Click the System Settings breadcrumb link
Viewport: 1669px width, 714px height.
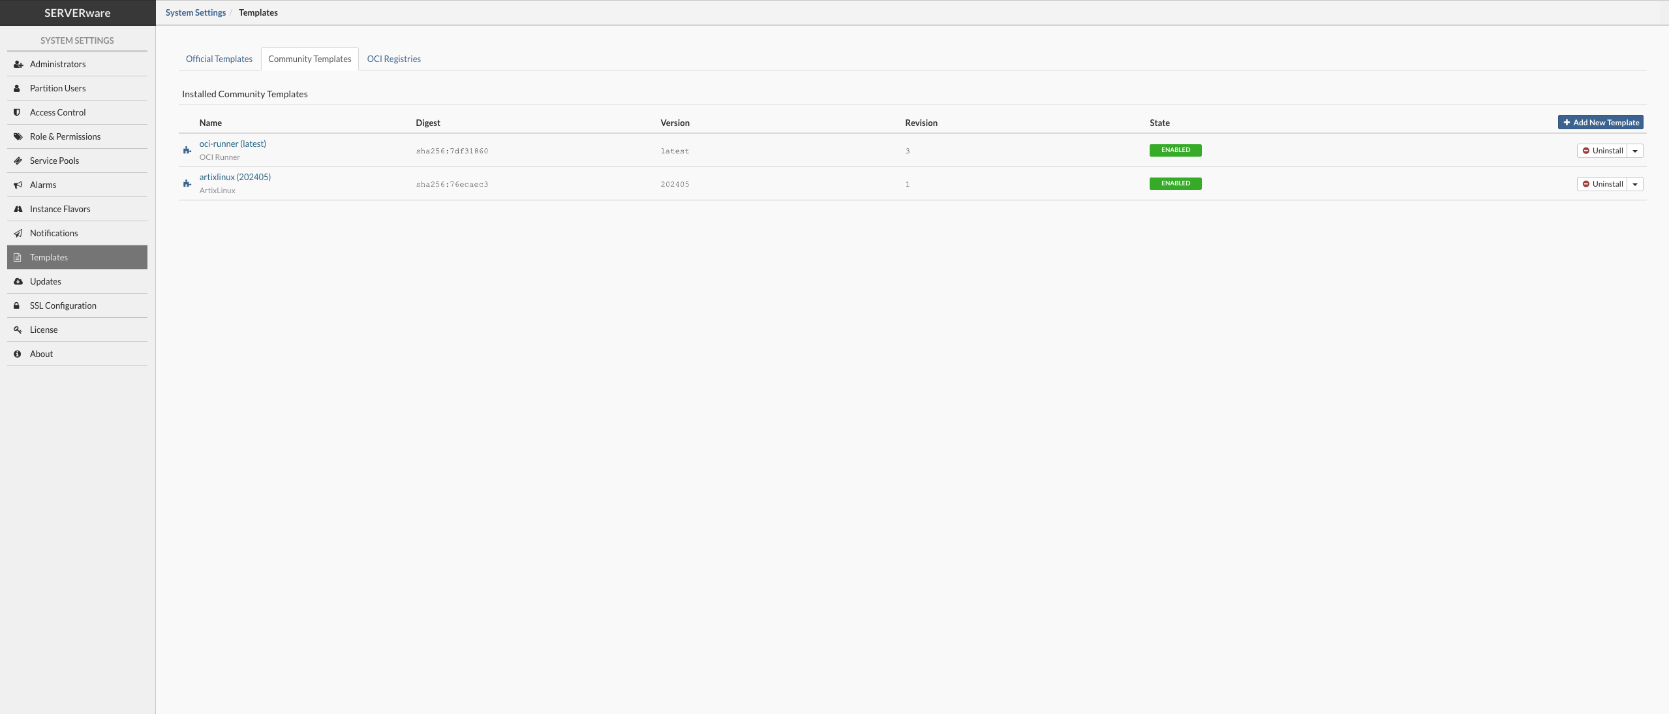[x=196, y=12]
